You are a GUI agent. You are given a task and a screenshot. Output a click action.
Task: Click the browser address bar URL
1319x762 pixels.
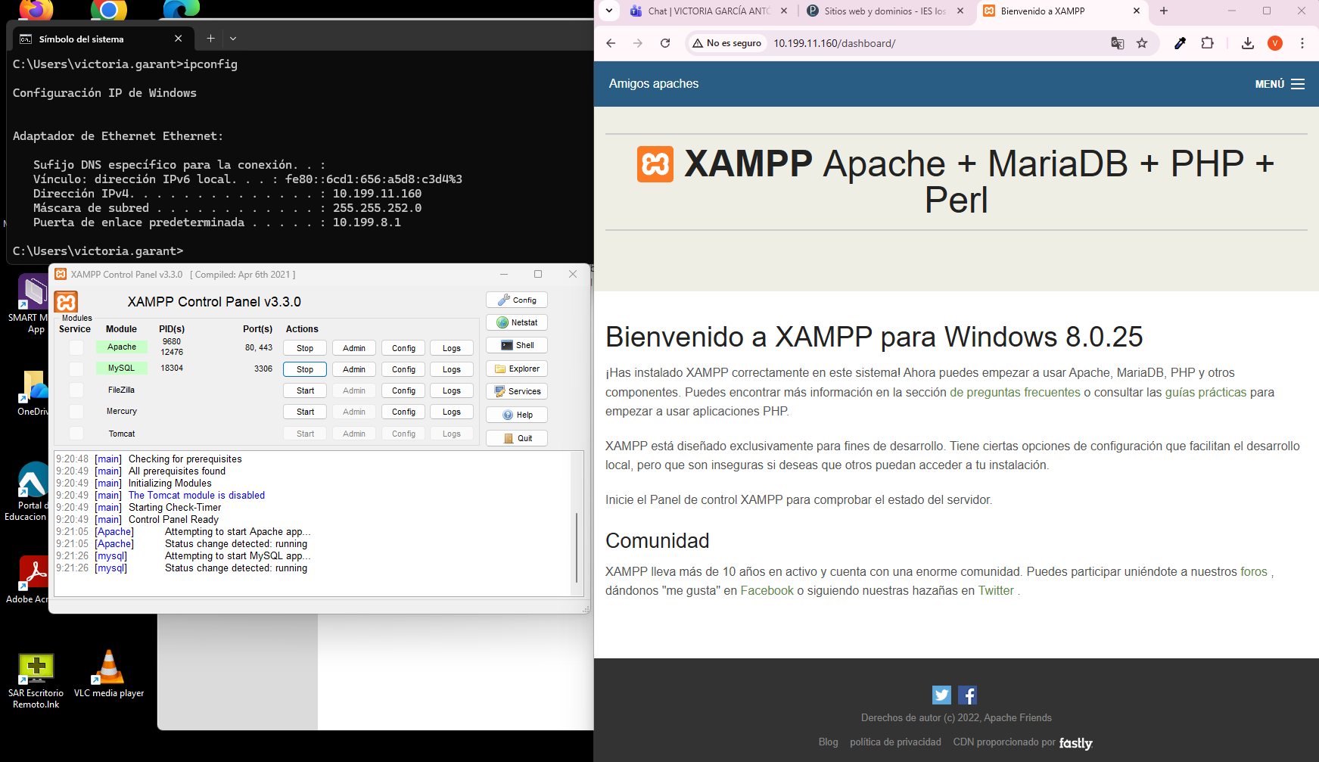834,43
